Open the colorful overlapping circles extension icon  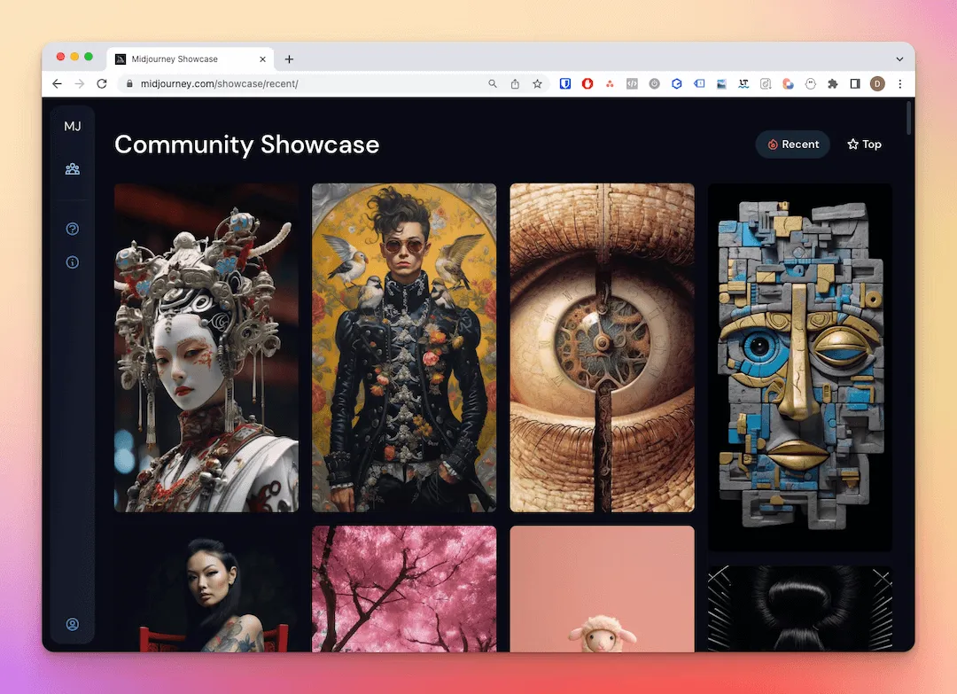coord(788,83)
